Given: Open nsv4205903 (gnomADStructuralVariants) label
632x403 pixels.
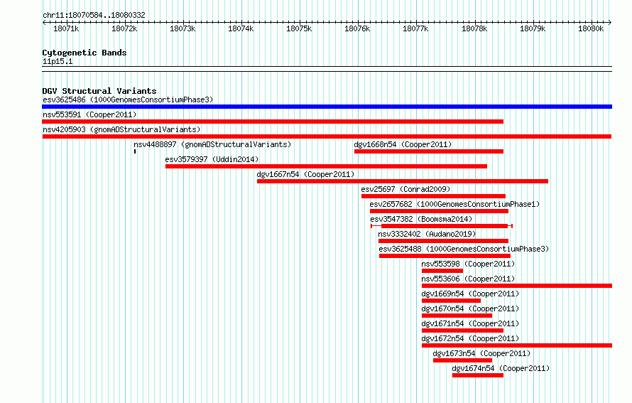Looking at the screenshot, I should pos(121,129).
